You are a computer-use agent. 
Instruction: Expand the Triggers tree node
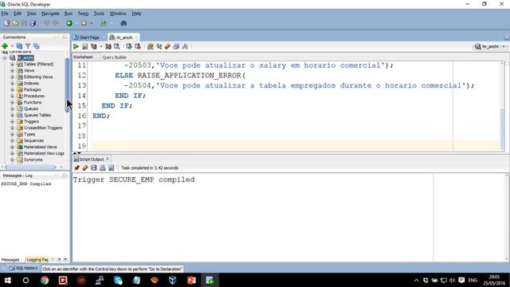click(13, 121)
